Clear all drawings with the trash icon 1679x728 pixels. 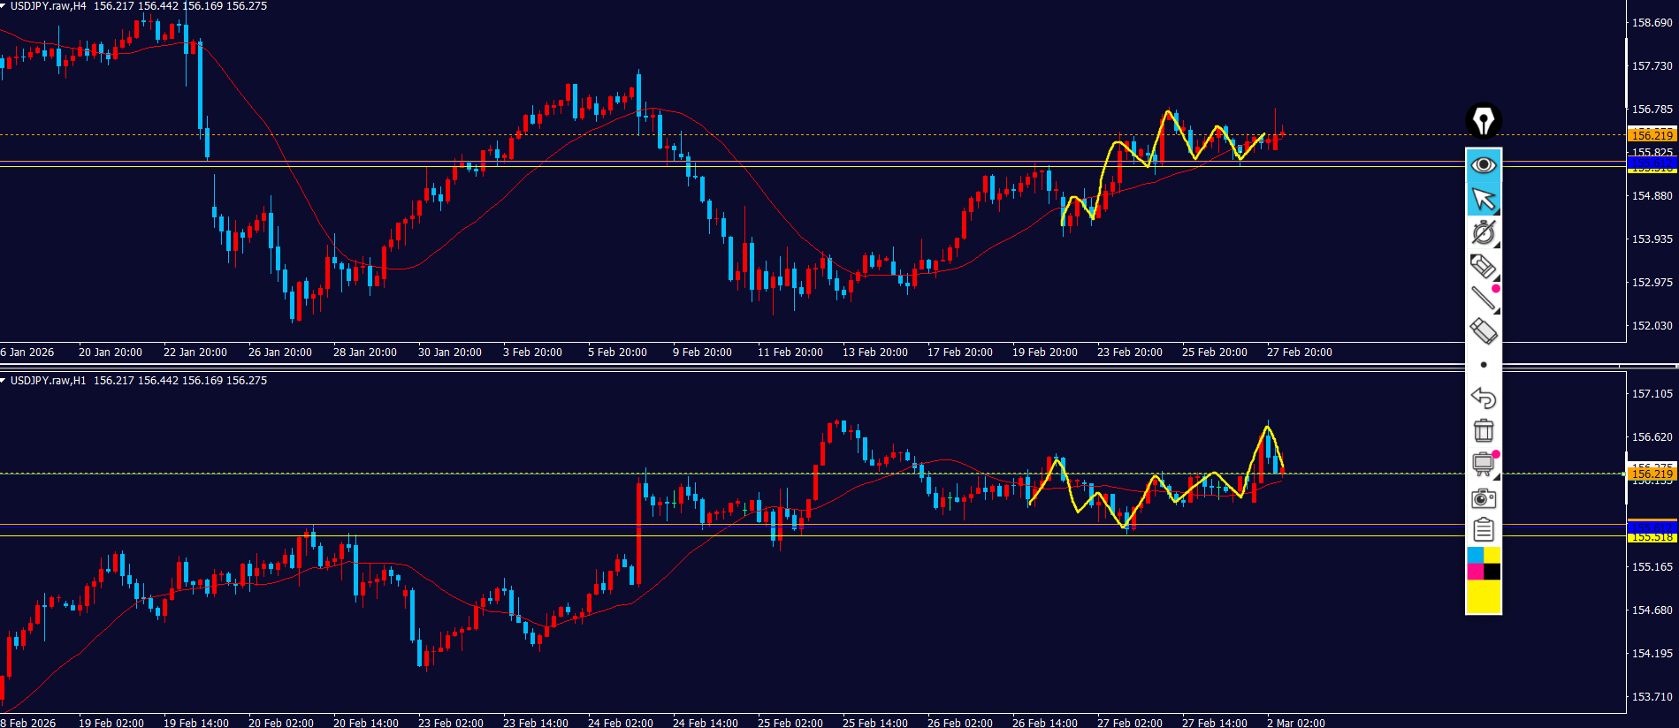[x=1484, y=430]
